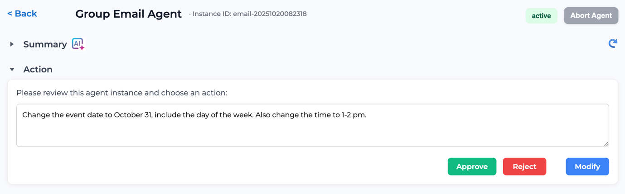The height and width of the screenshot is (194, 625).
Task: Click the Summary section heading
Action: [x=45, y=44]
